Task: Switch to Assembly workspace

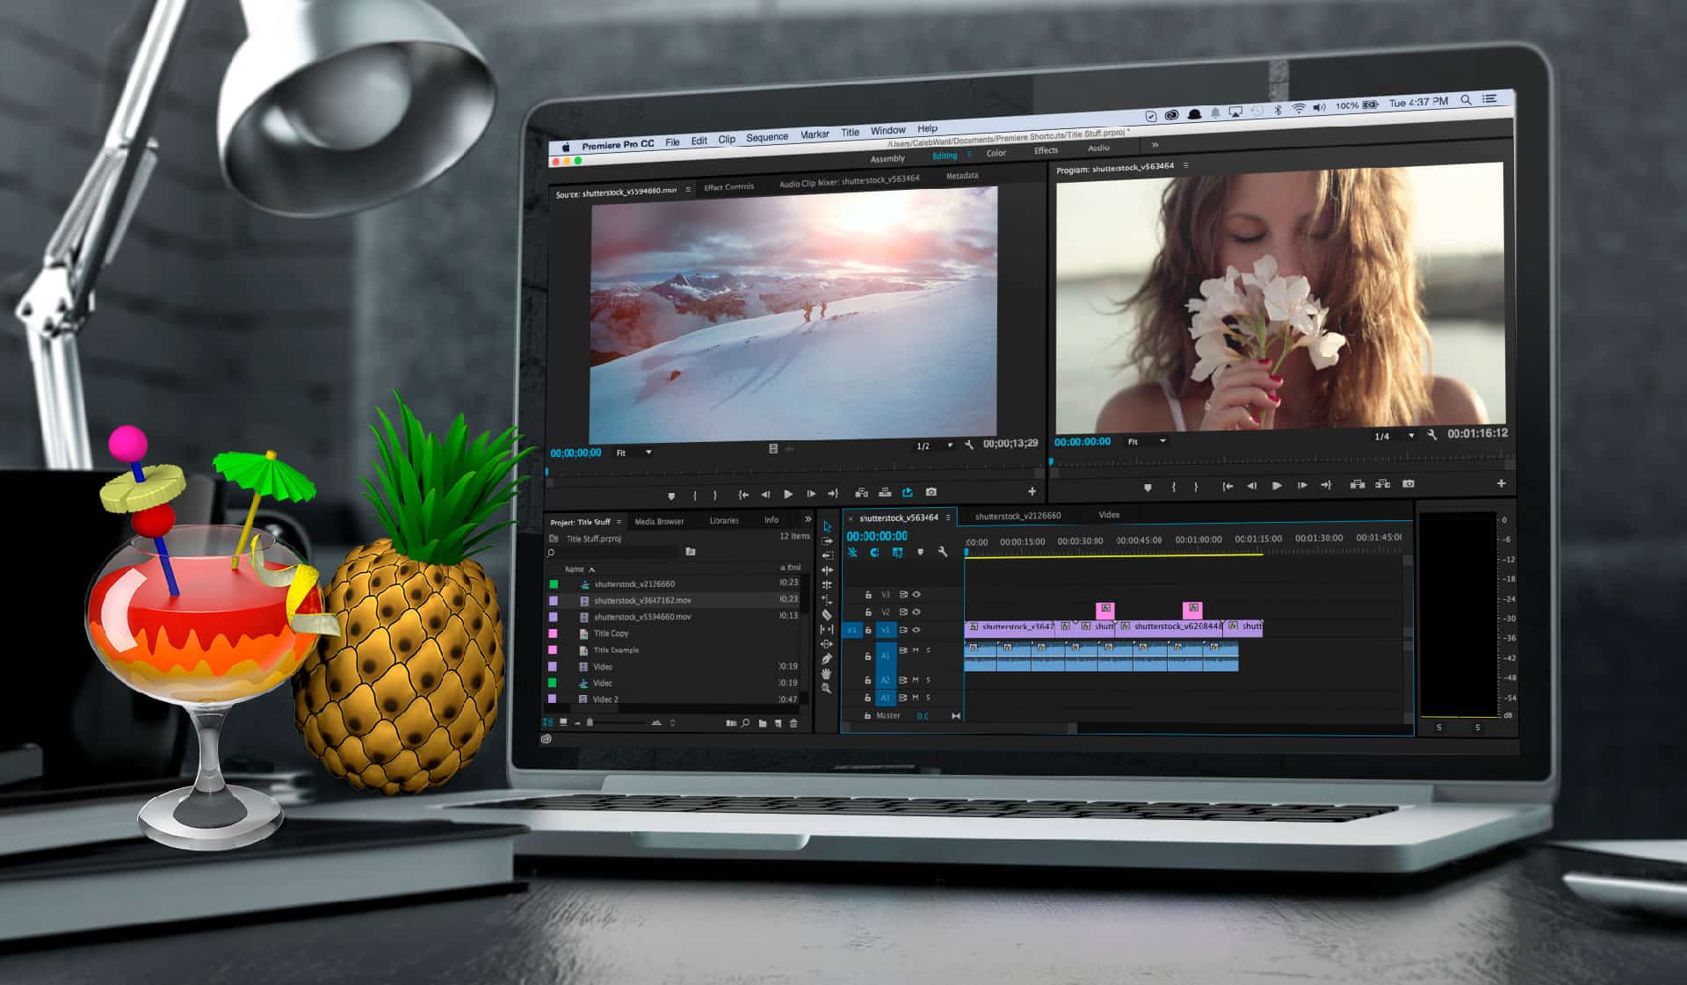Action: (887, 158)
